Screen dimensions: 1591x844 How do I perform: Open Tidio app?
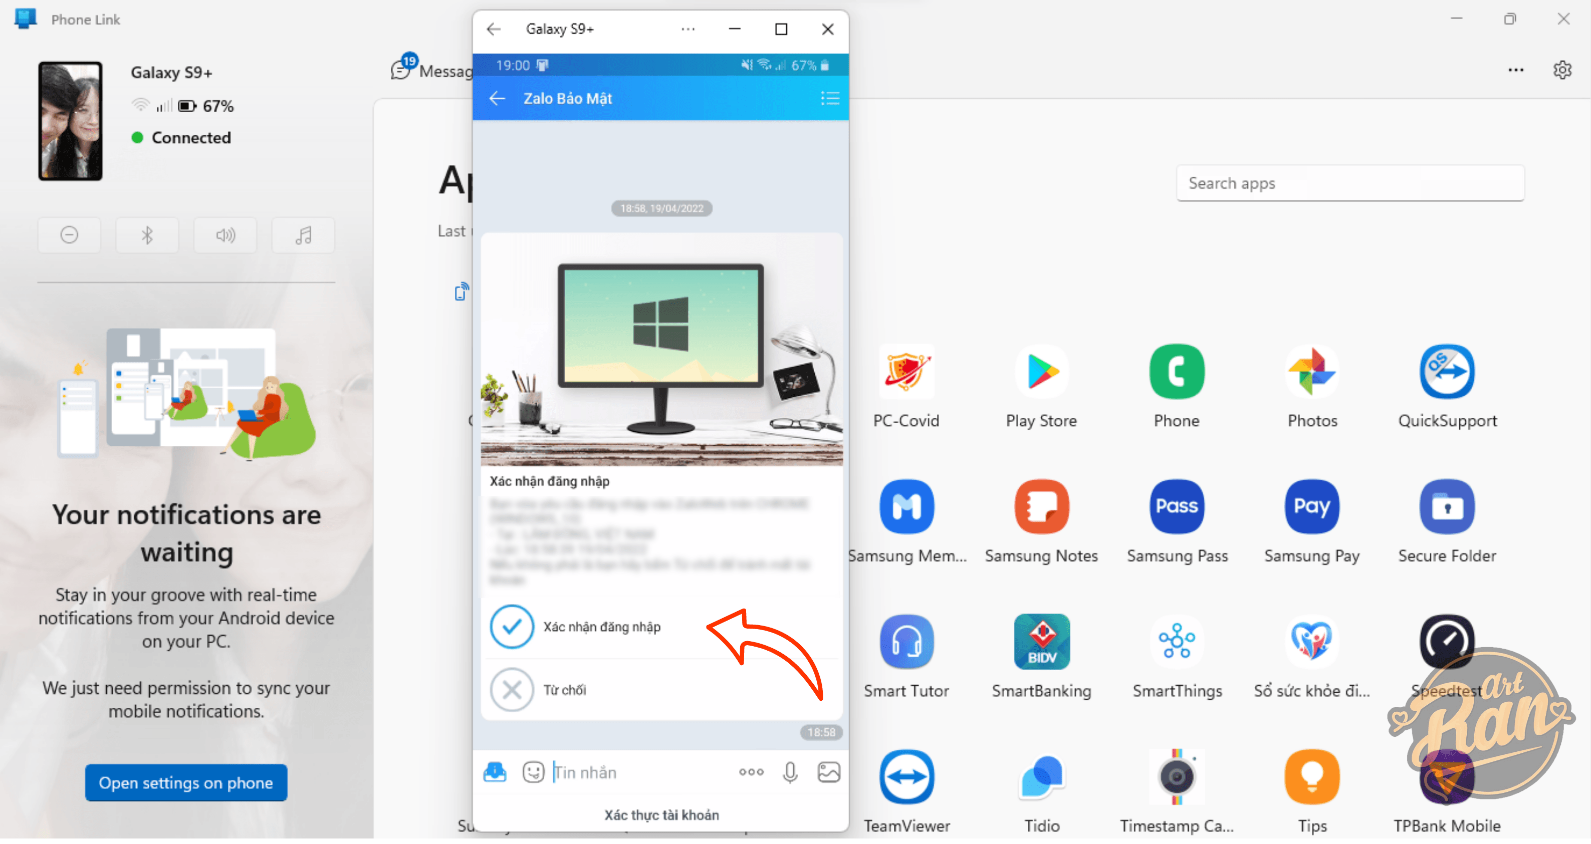click(x=1041, y=778)
